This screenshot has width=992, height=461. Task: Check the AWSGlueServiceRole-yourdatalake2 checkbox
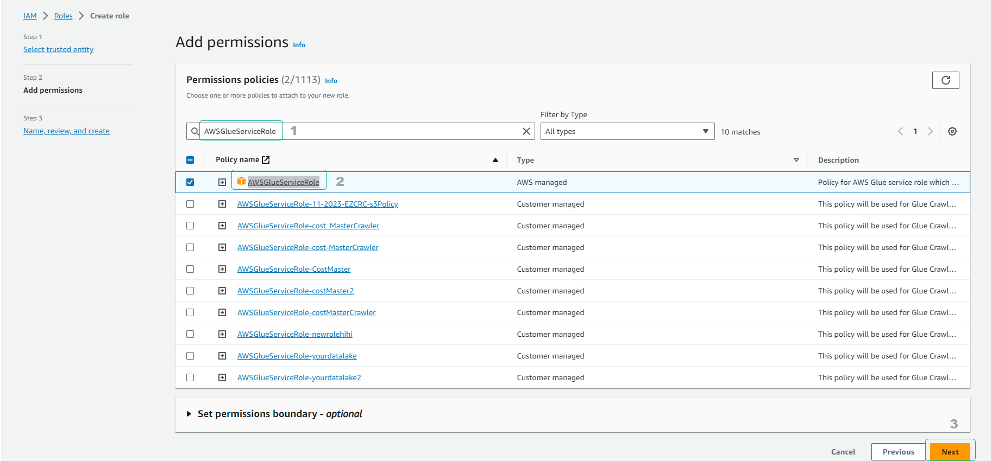tap(190, 377)
